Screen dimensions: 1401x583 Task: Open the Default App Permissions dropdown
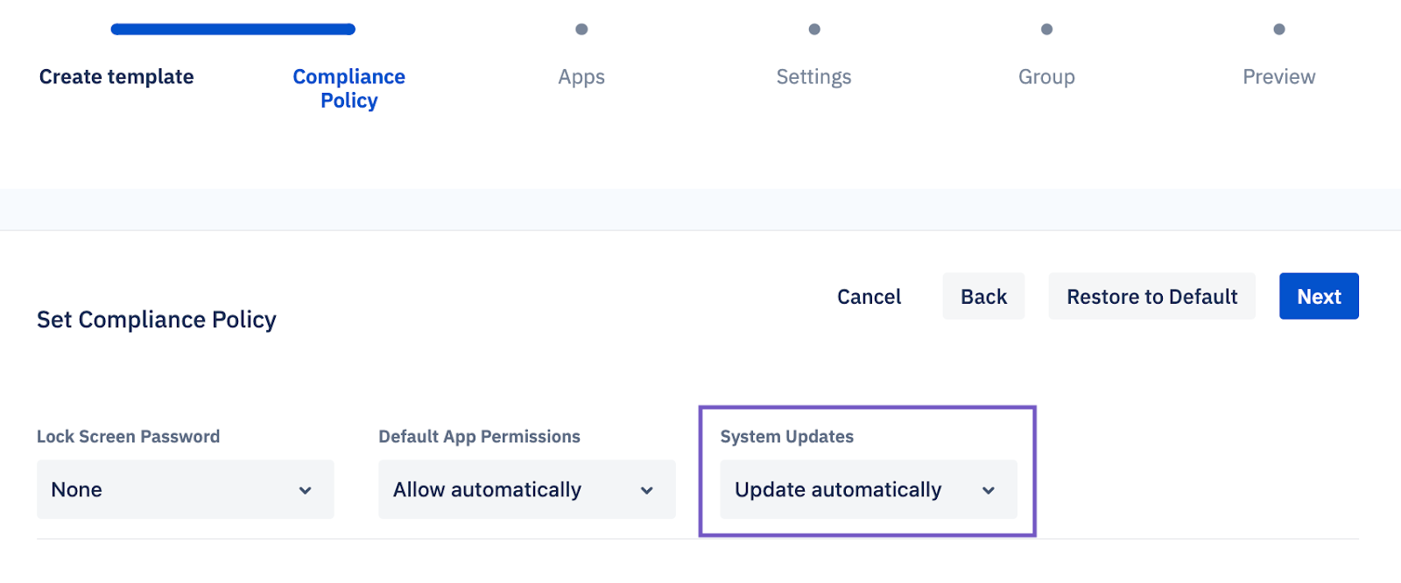point(527,489)
